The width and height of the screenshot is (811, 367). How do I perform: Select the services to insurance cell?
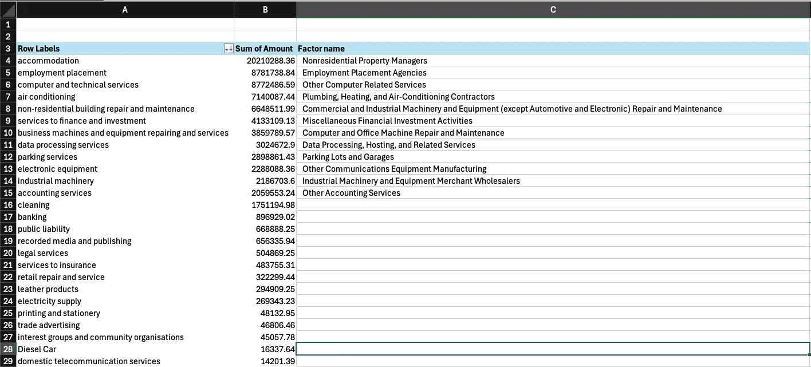[125, 265]
